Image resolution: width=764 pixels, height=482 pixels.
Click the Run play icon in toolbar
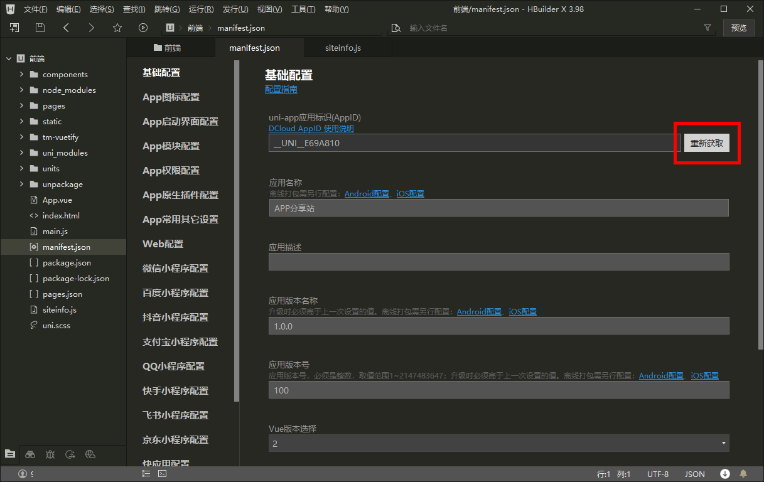[x=143, y=28]
